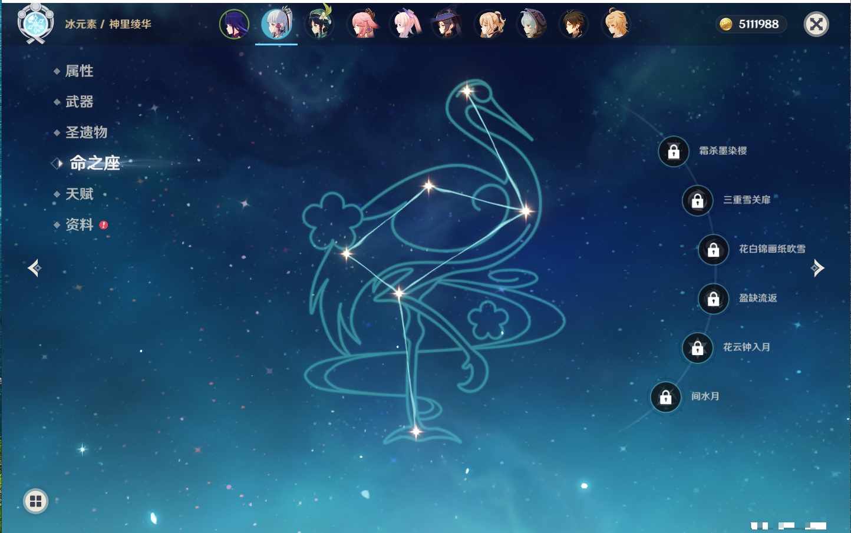
Task: Select the lock icon beside 盈缺流返
Action: click(714, 299)
